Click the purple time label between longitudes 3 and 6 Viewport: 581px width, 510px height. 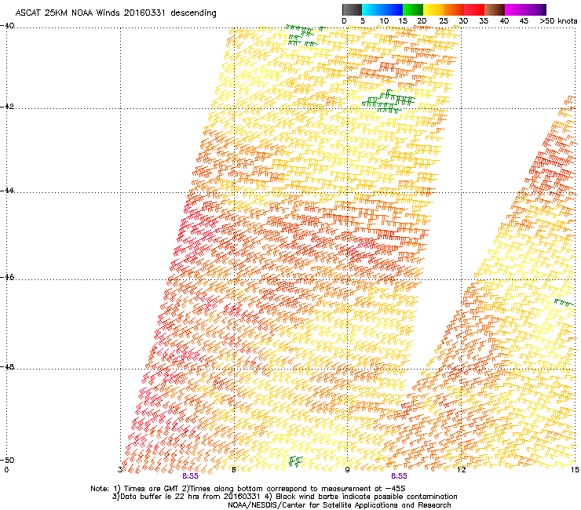coord(190,476)
